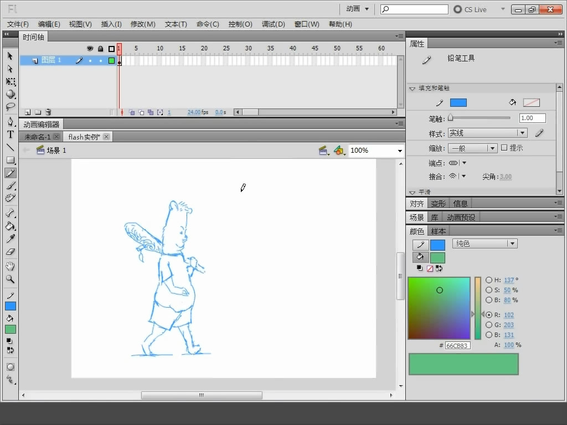Open the 动画编辑器 panel tab

(41, 125)
